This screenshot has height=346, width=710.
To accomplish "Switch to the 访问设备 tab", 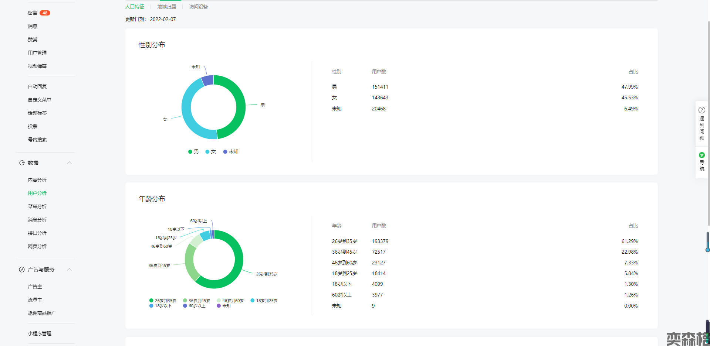I will tap(199, 7).
